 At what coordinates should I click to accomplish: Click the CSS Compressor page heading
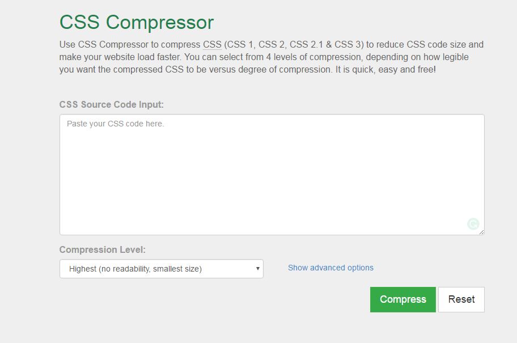[137, 23]
